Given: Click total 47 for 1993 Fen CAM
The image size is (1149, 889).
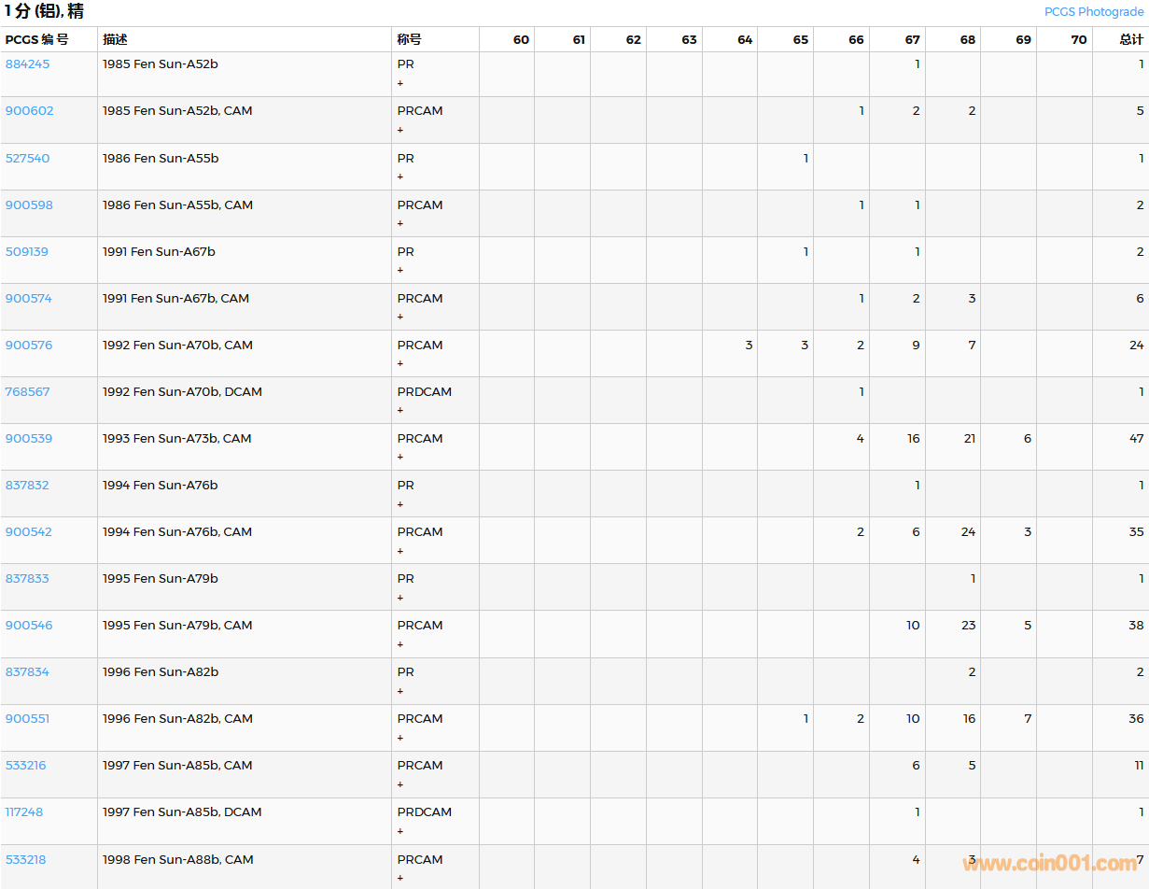Looking at the screenshot, I should point(1135,438).
